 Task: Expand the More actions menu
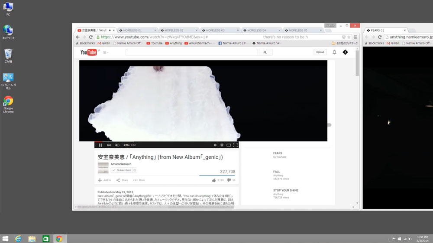(139, 180)
